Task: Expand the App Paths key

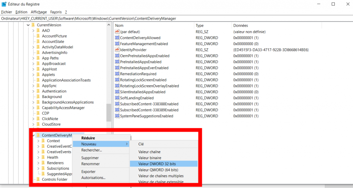Action: click(33, 58)
